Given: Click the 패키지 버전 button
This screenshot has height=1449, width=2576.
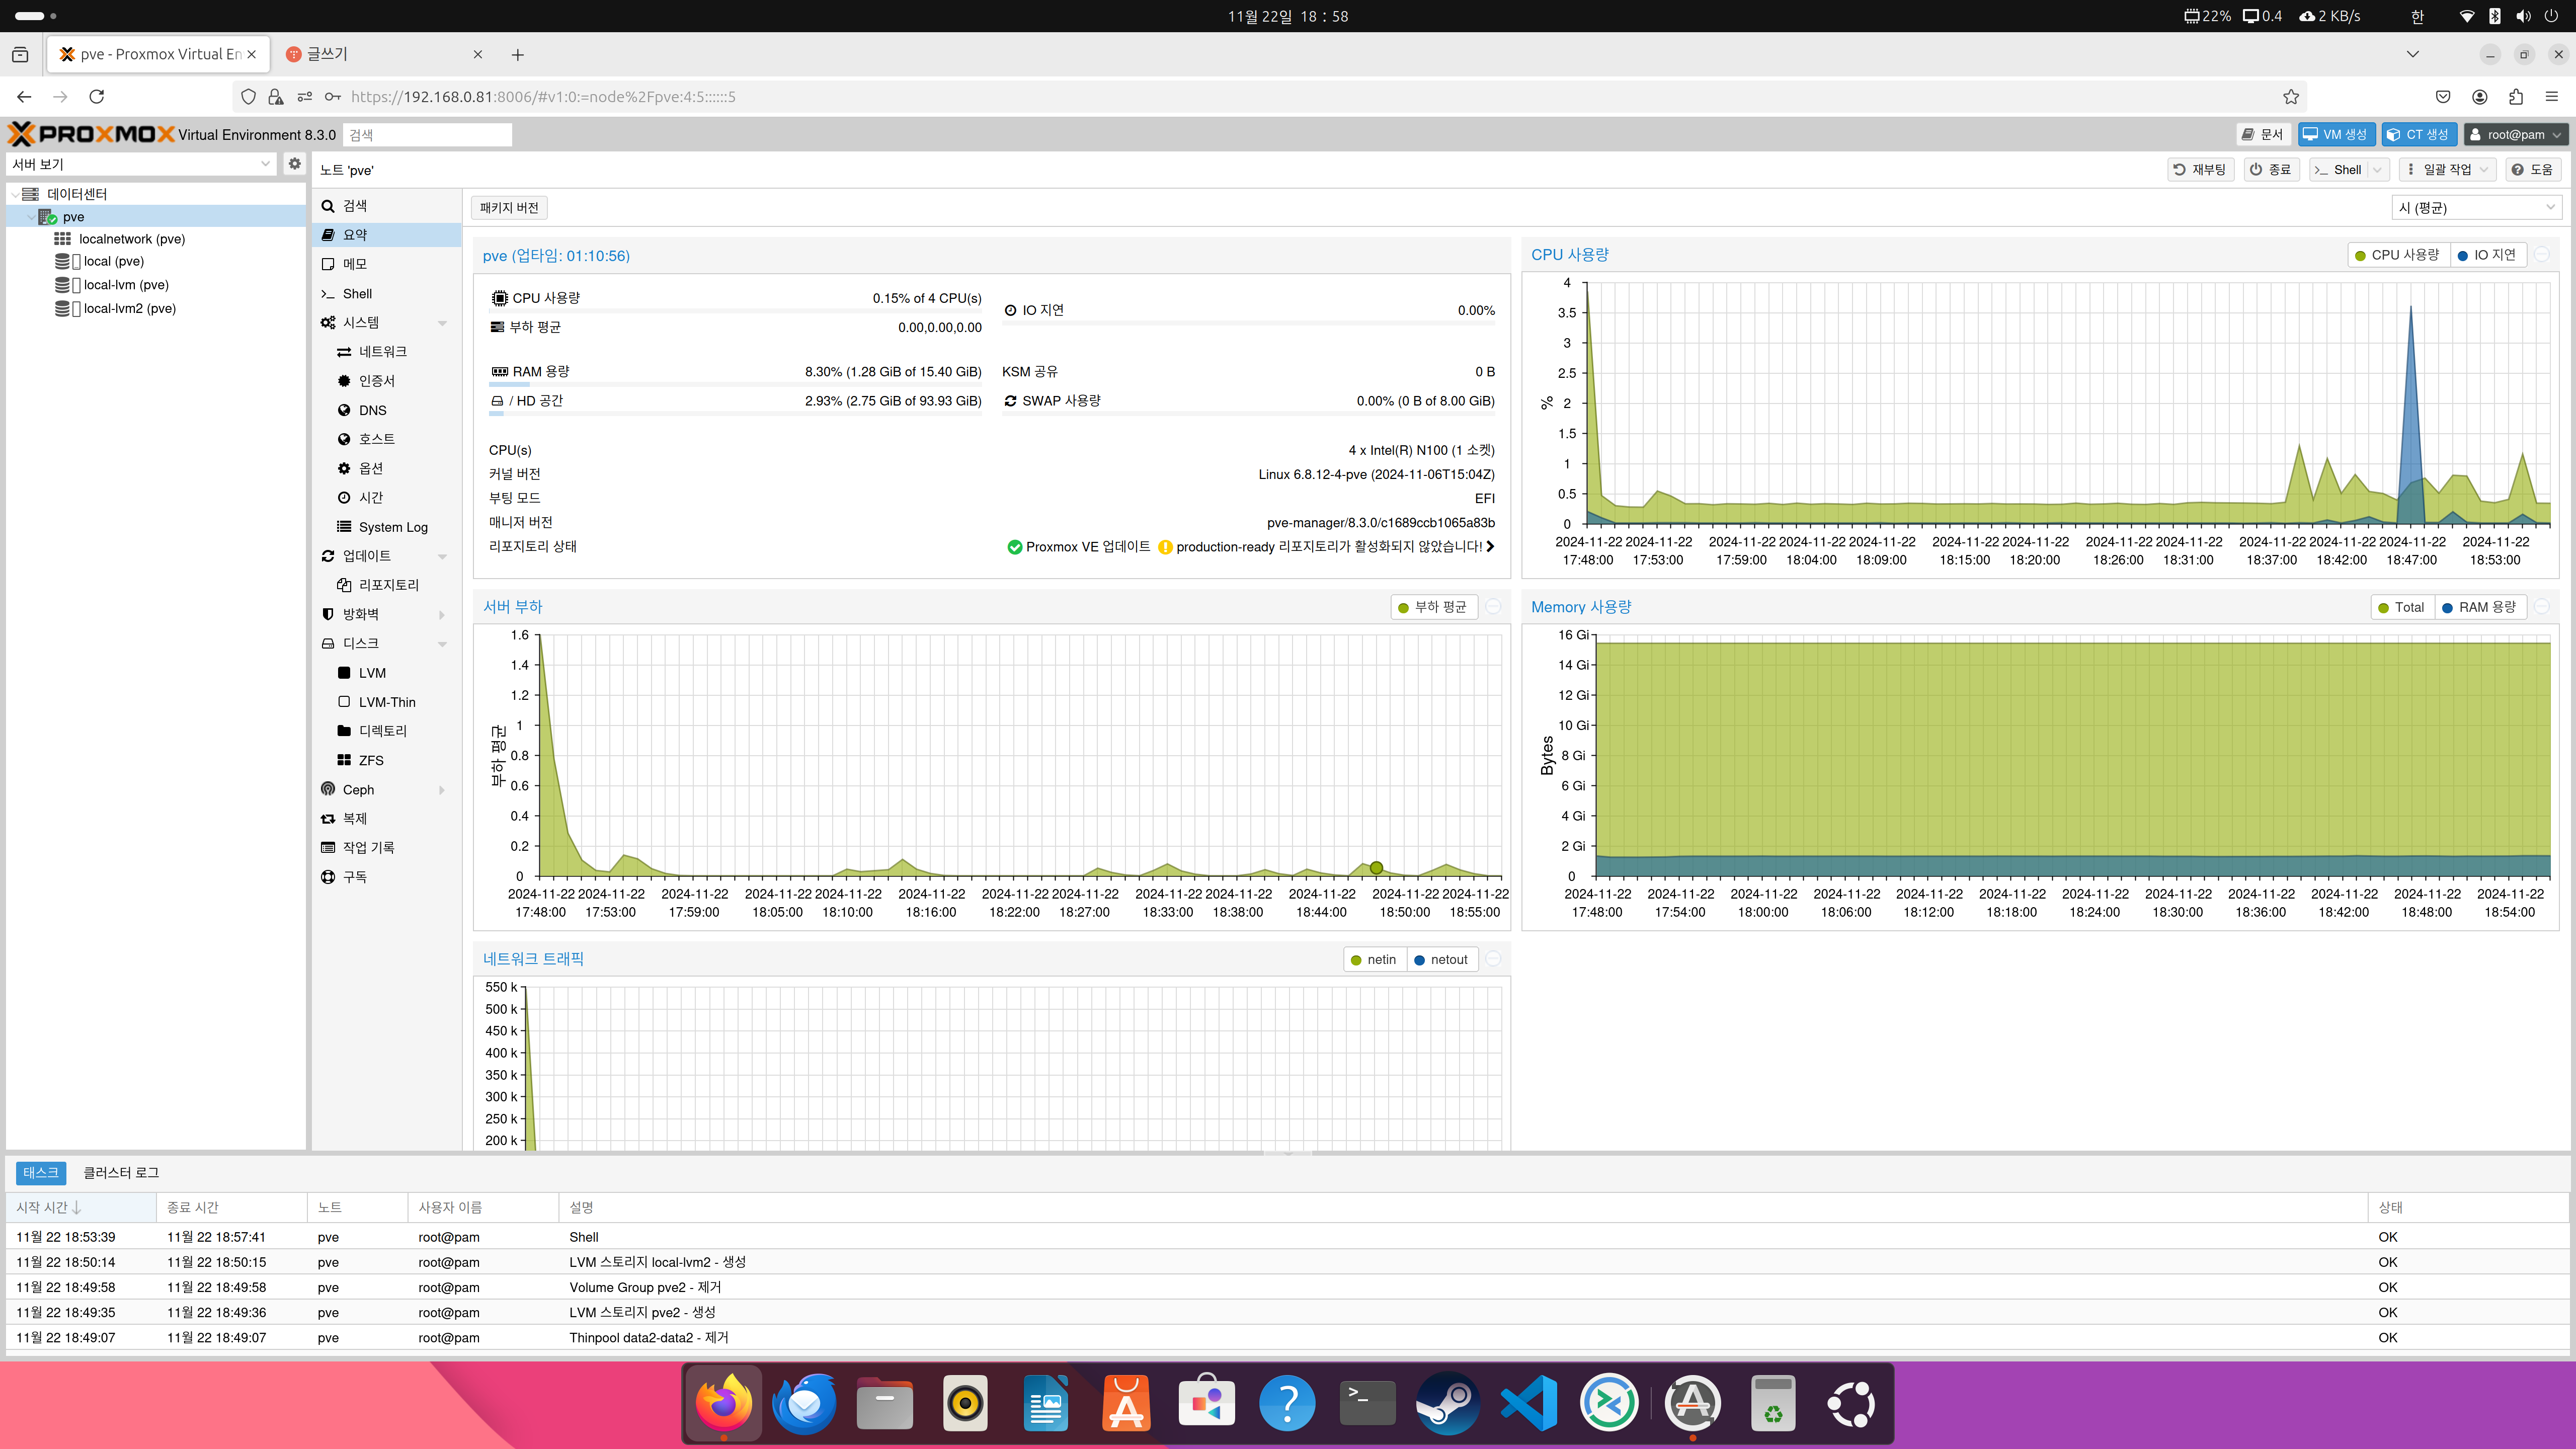Looking at the screenshot, I should pyautogui.click(x=509, y=207).
